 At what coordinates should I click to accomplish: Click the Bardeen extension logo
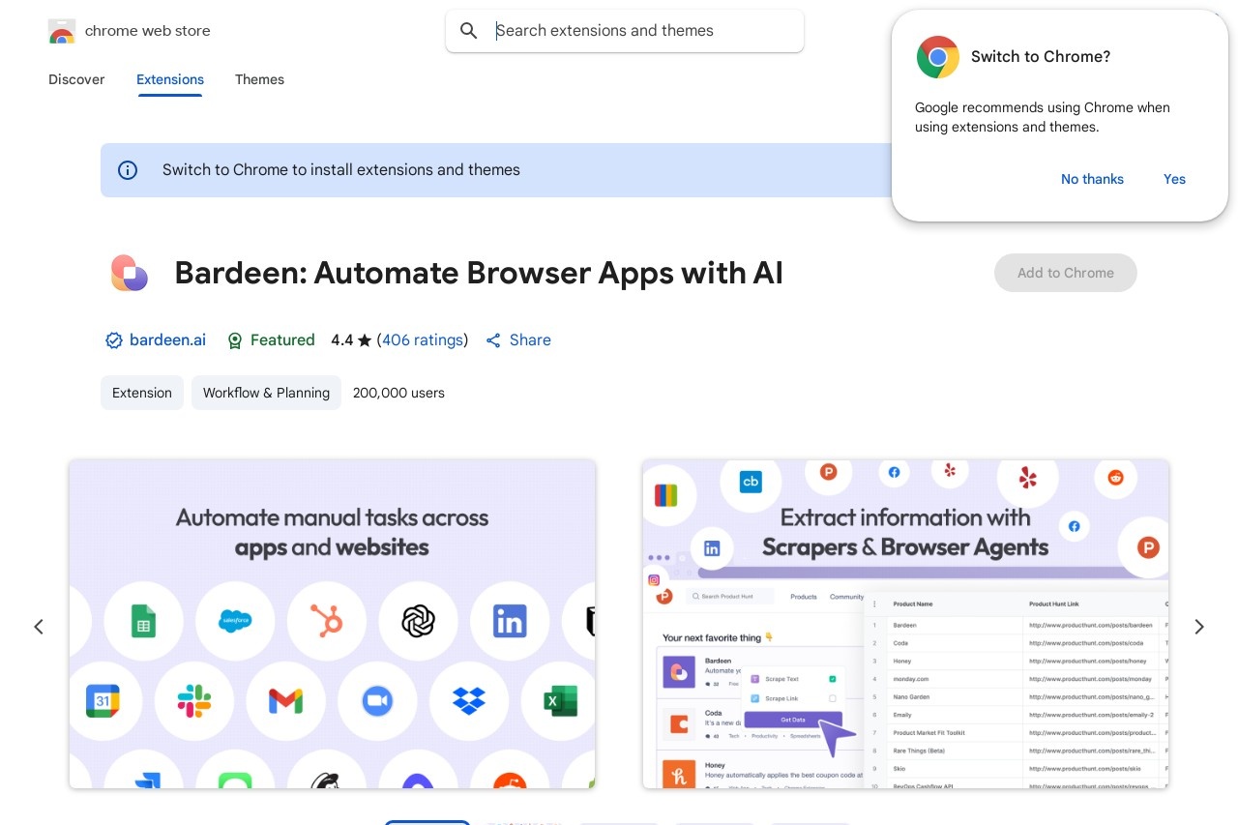point(129,273)
